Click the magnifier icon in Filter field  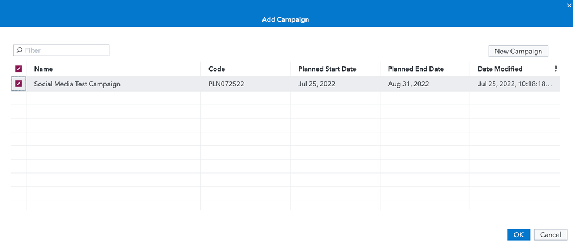point(20,50)
